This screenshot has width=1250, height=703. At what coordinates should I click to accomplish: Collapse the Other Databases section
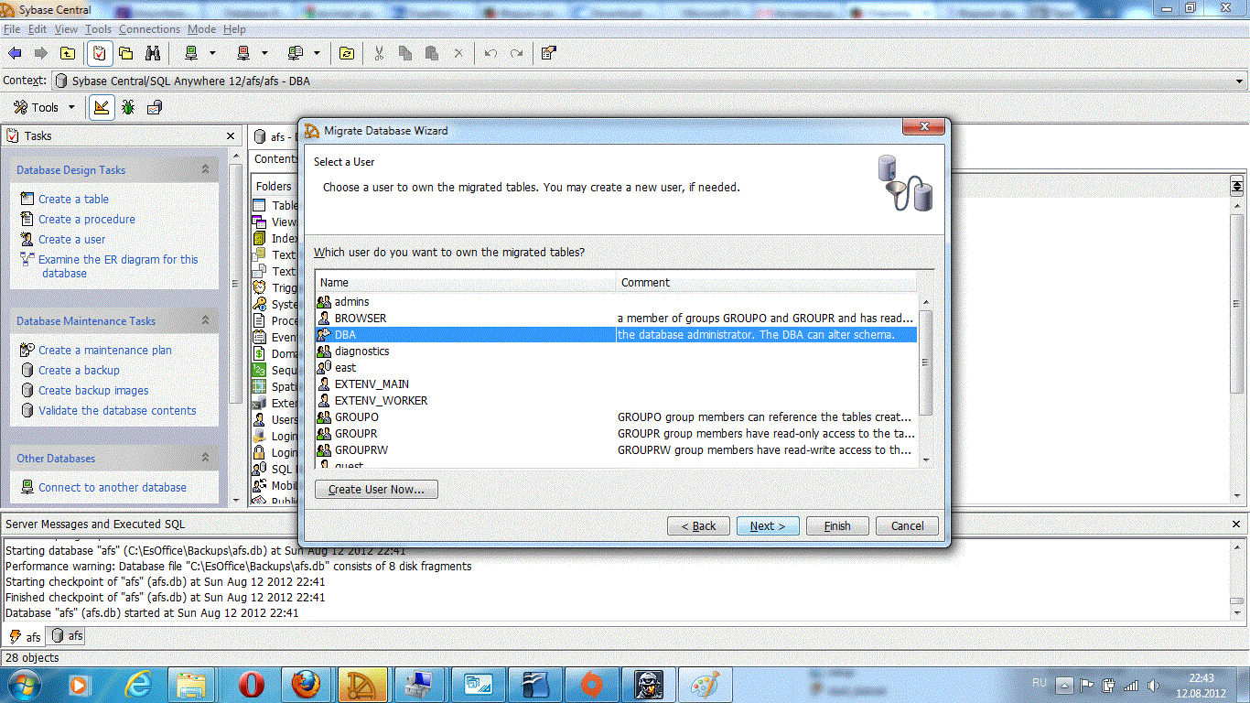(x=206, y=458)
